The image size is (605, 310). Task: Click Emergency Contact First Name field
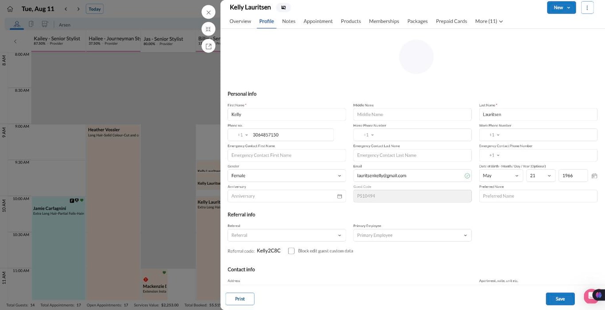287,155
